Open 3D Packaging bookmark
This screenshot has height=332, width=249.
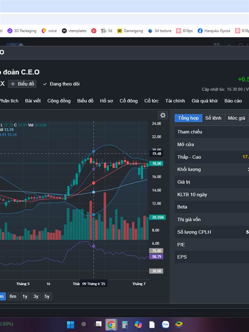(x=22, y=31)
